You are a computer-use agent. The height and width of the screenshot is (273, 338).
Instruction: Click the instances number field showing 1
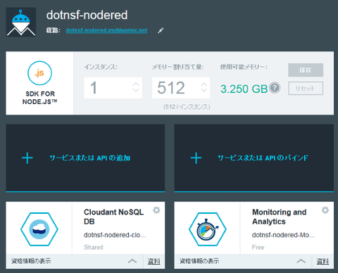[113, 88]
